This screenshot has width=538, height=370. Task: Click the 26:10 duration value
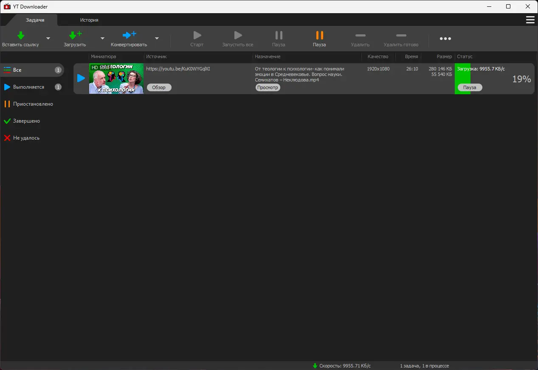412,69
